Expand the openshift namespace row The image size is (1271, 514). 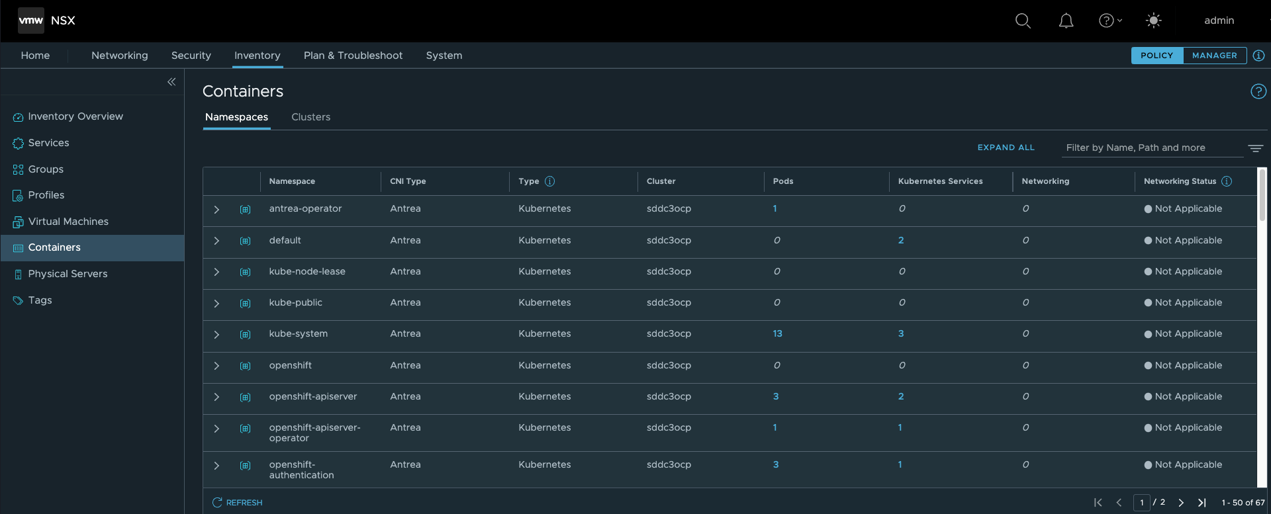pos(216,366)
